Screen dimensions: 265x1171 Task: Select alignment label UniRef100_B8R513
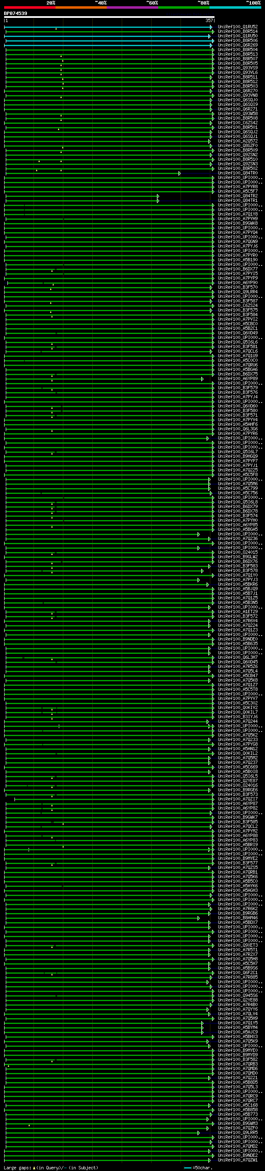coord(238,54)
